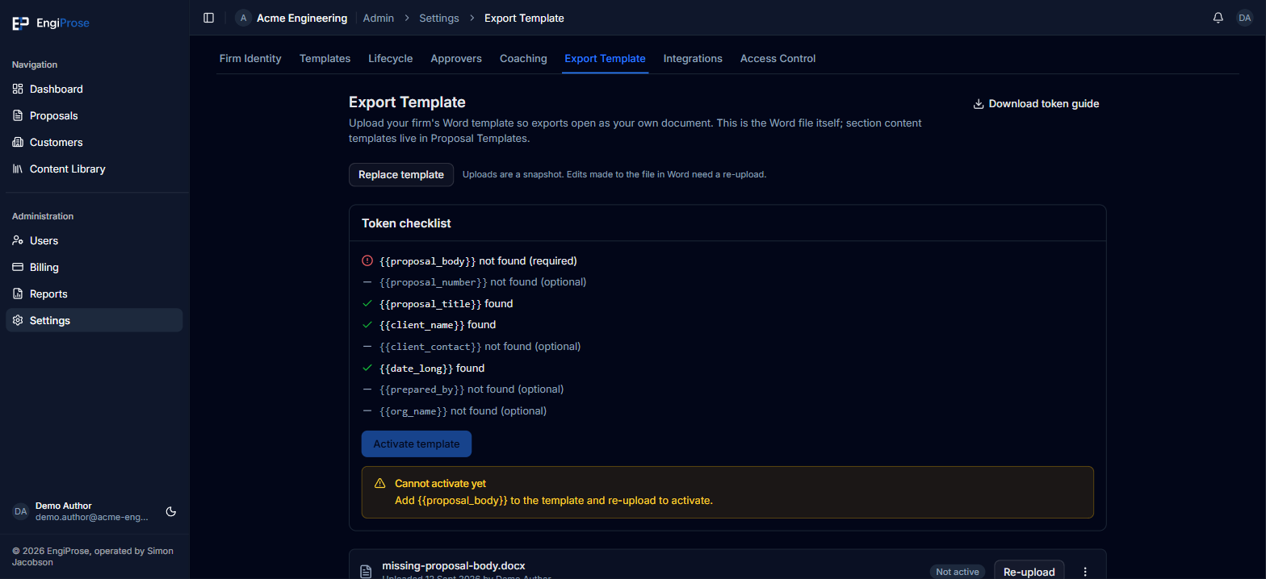Open Reports under Administration
This screenshot has height=579, width=1266.
94,294
